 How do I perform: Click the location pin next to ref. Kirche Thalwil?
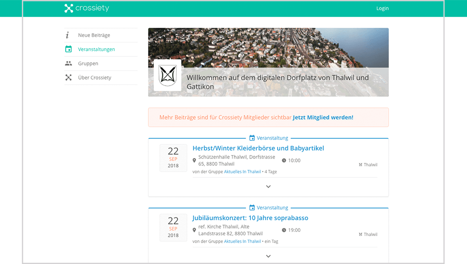[x=194, y=230]
